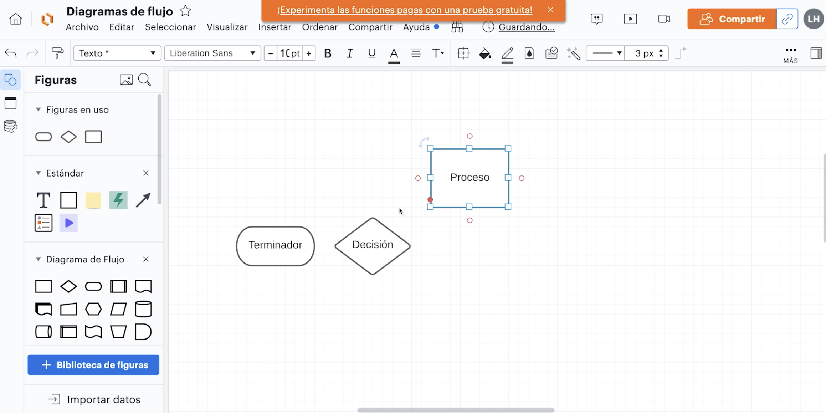Click the Bold formatting icon
826x413 pixels.
click(x=328, y=53)
